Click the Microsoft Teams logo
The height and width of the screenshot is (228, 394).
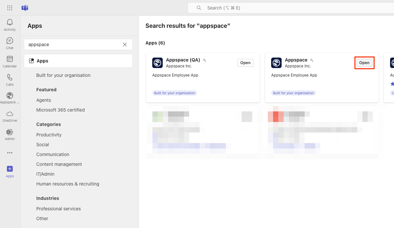click(25, 8)
